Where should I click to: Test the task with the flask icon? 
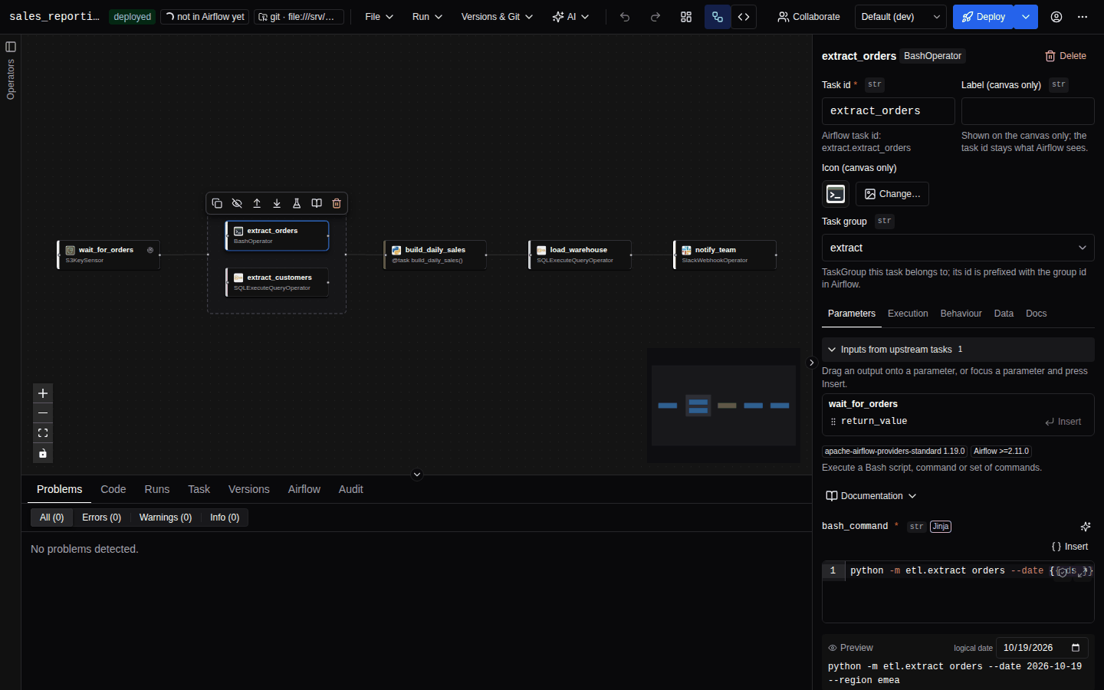click(297, 203)
